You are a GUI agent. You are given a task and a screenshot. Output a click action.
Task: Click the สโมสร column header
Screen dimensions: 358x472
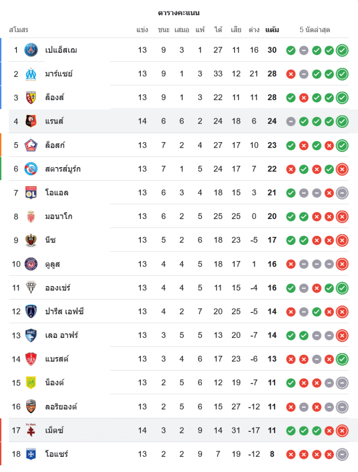coord(19,30)
